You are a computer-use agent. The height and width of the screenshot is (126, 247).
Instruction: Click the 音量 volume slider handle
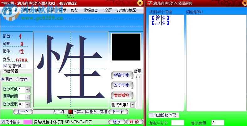pyautogui.click(x=138, y=77)
